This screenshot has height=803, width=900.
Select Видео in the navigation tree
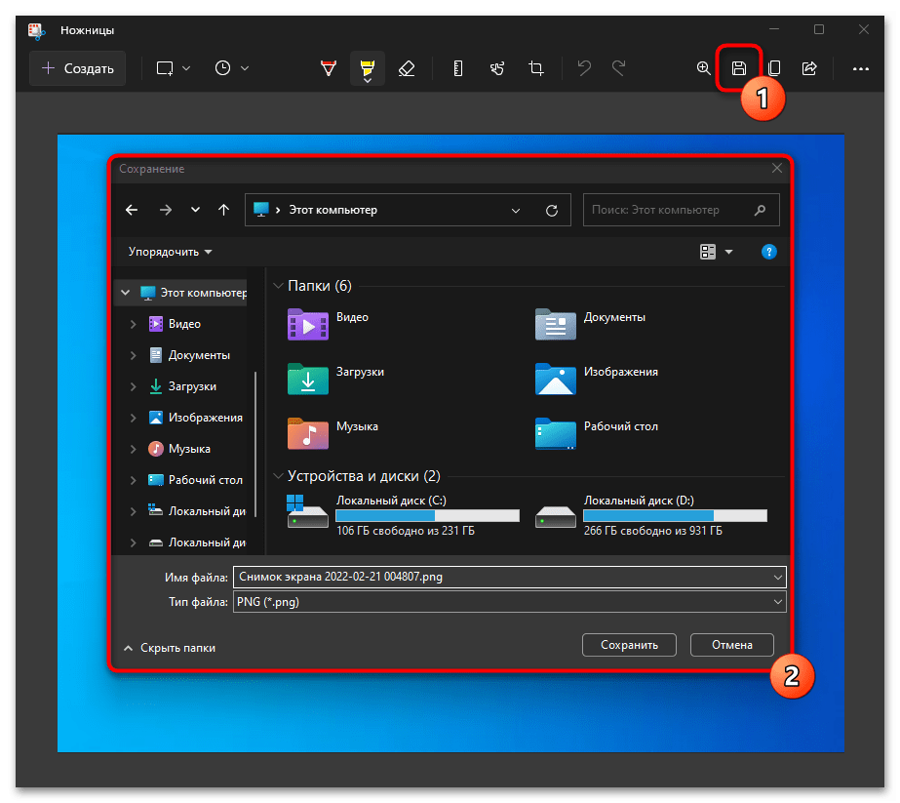tap(175, 324)
